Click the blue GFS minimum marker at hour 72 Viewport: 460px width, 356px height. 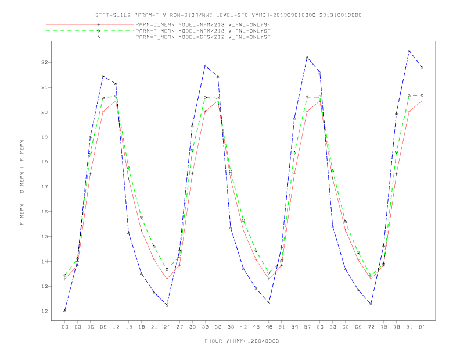coord(371,304)
